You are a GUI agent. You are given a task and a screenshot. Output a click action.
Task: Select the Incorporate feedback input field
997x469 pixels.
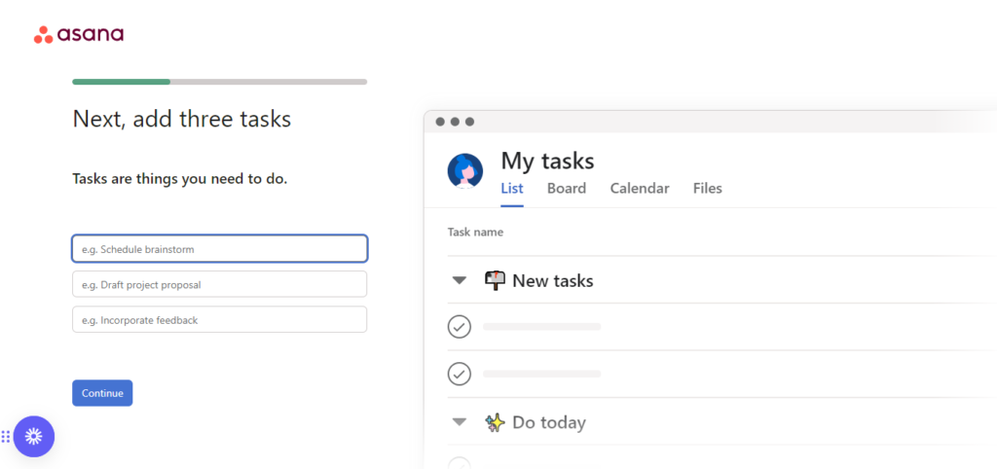[219, 319]
